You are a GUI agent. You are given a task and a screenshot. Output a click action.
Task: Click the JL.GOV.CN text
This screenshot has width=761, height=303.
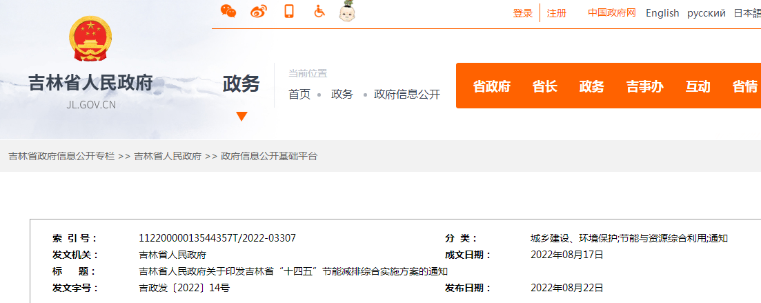tap(91, 105)
